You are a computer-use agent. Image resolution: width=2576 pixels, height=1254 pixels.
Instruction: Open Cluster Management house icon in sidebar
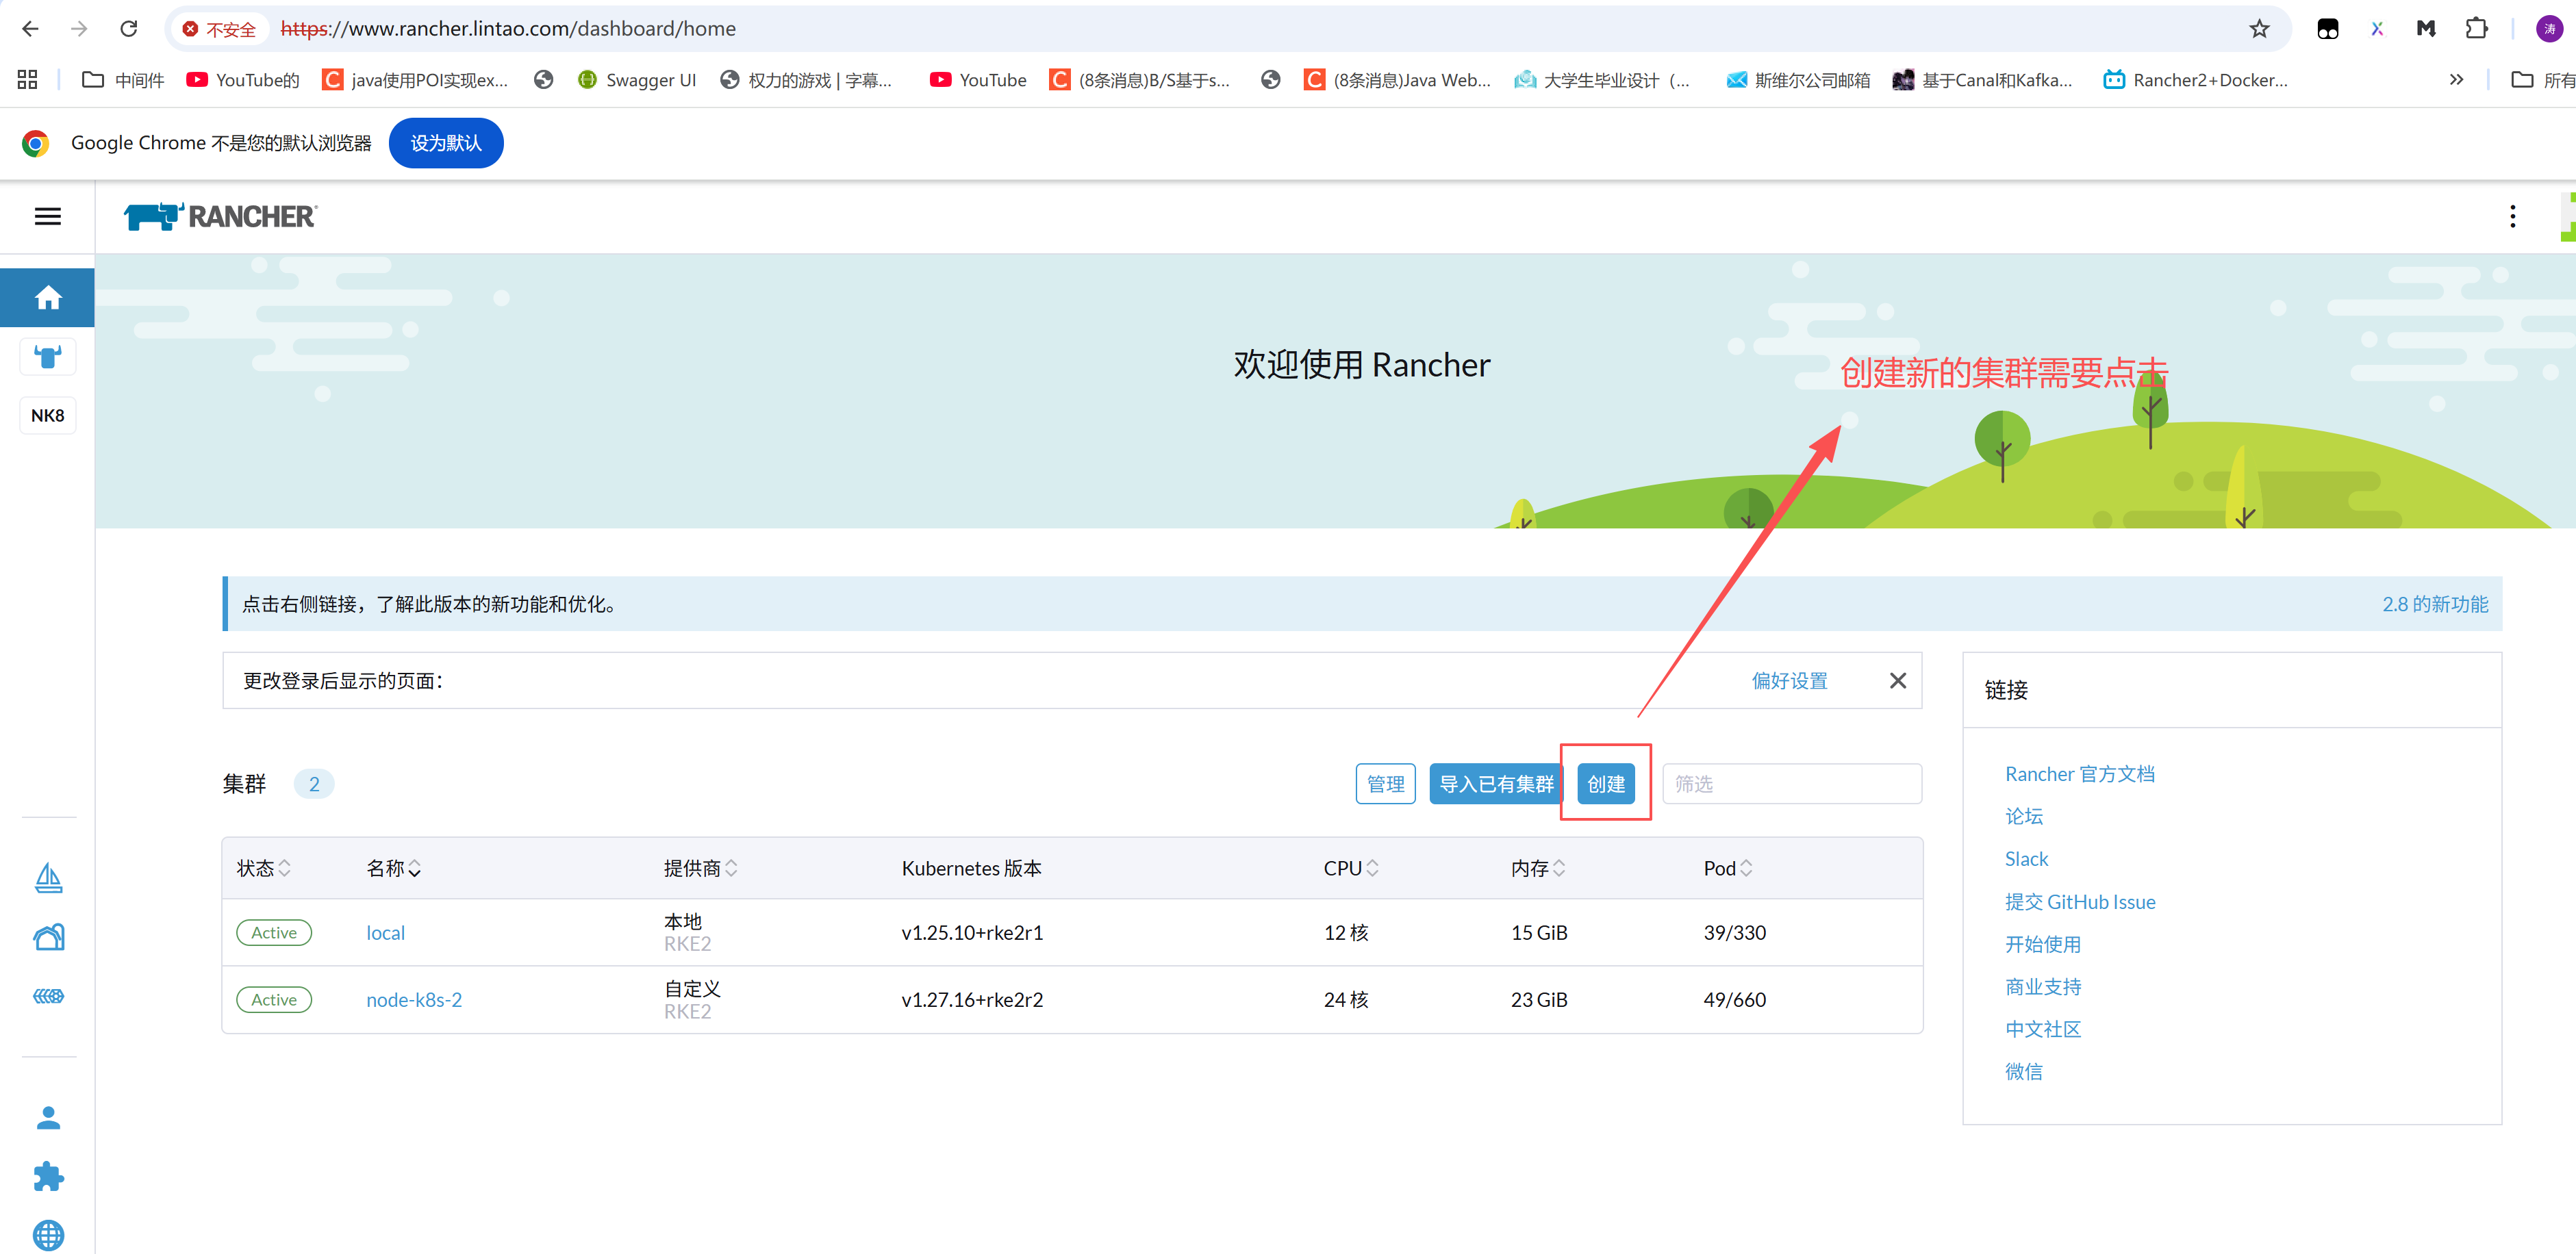[x=48, y=937]
